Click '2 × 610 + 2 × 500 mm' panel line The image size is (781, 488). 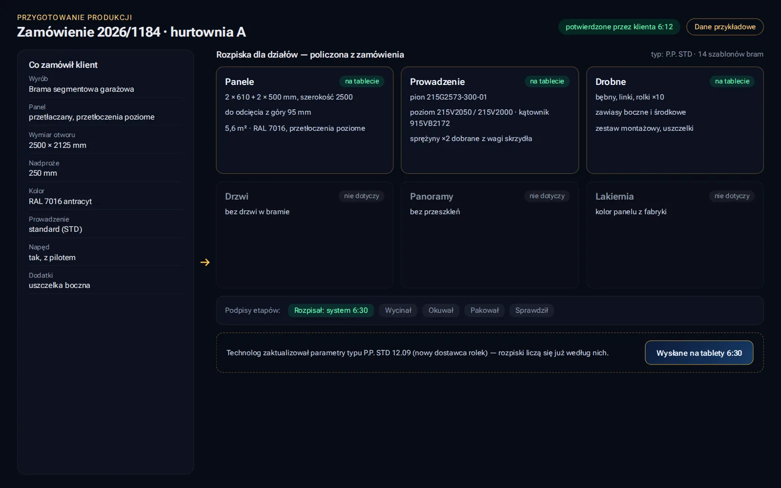pos(289,97)
